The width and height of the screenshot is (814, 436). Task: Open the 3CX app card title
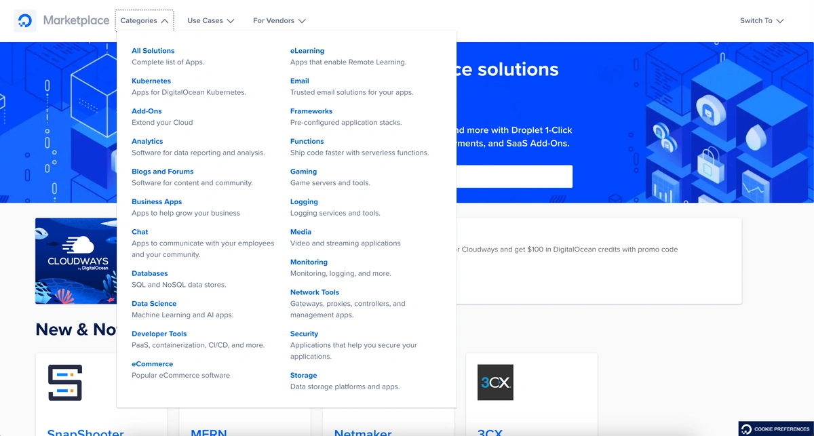click(x=490, y=432)
